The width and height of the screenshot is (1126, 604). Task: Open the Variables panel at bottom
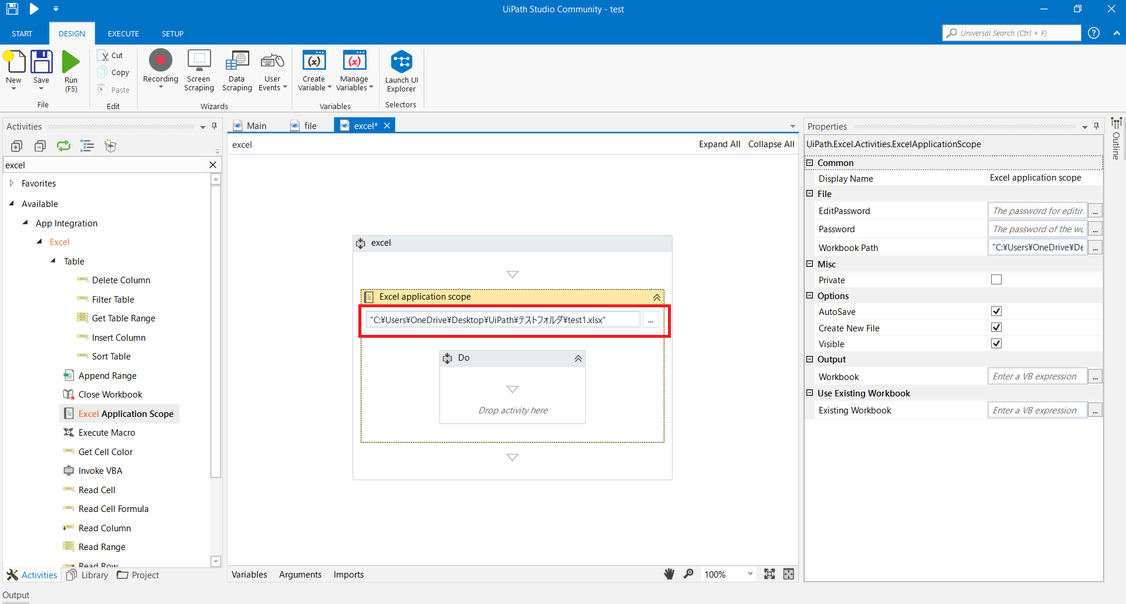coord(249,575)
